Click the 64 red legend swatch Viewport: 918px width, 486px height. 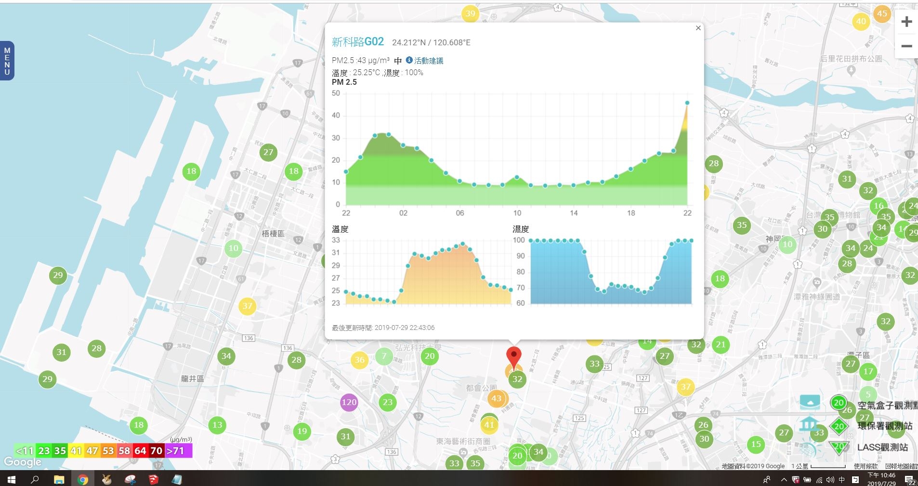click(140, 451)
